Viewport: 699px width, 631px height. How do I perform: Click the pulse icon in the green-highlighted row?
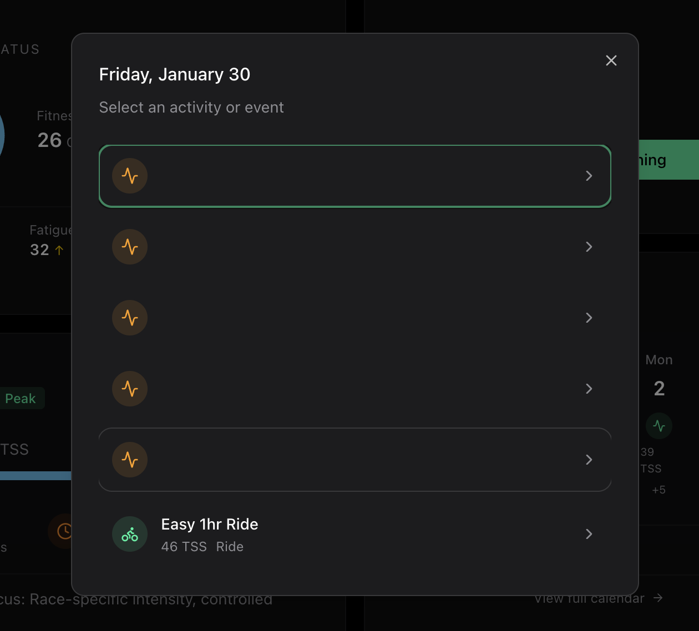click(x=130, y=176)
